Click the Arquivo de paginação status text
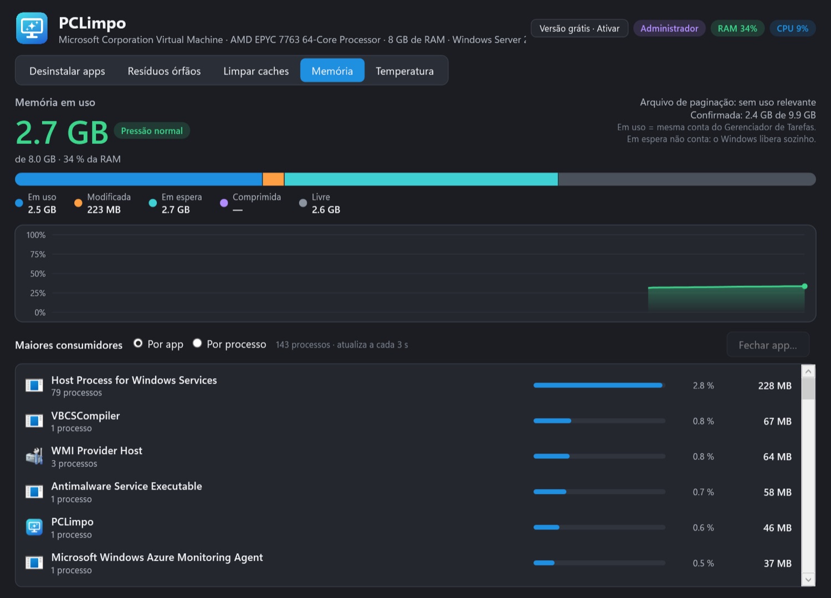 728,102
